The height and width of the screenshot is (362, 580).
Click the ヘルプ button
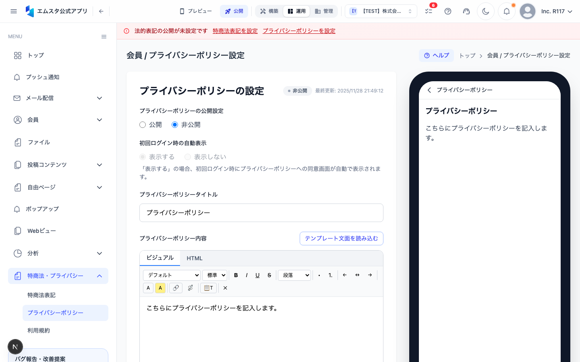436,56
